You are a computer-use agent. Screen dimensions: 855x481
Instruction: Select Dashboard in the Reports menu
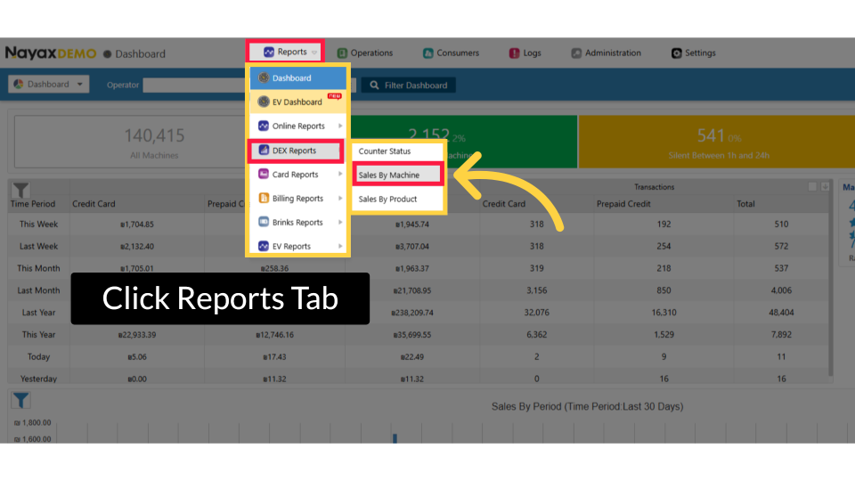point(298,78)
